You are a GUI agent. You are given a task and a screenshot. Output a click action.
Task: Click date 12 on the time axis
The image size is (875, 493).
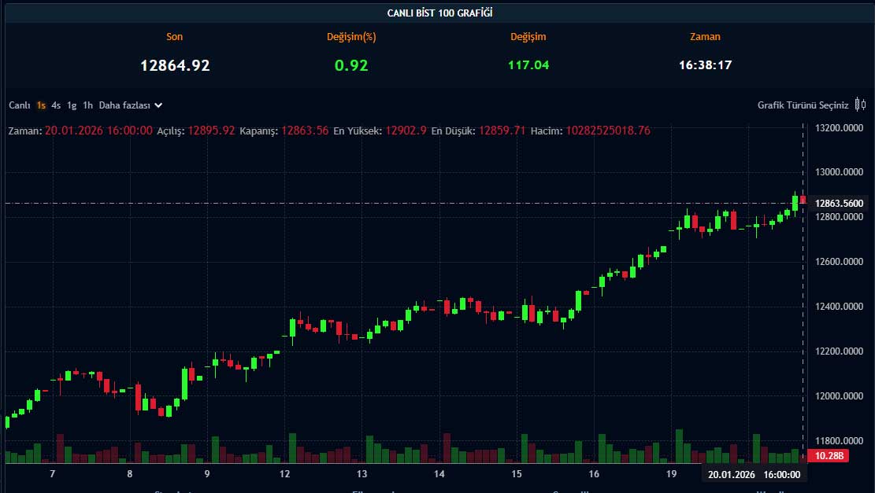[284, 474]
